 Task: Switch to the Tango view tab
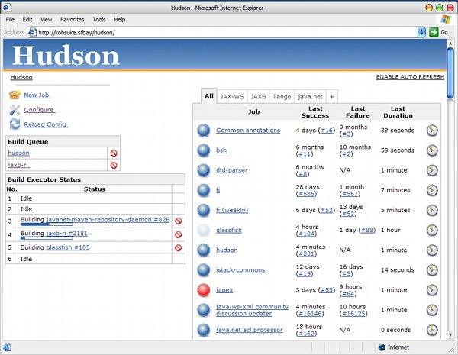click(x=282, y=97)
